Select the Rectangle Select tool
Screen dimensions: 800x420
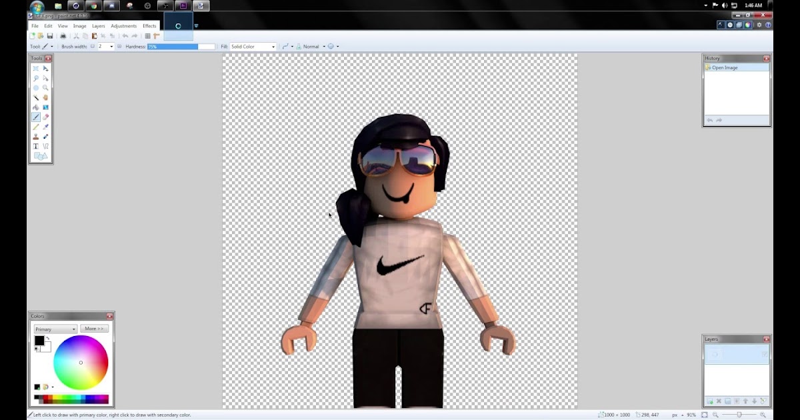coord(36,69)
